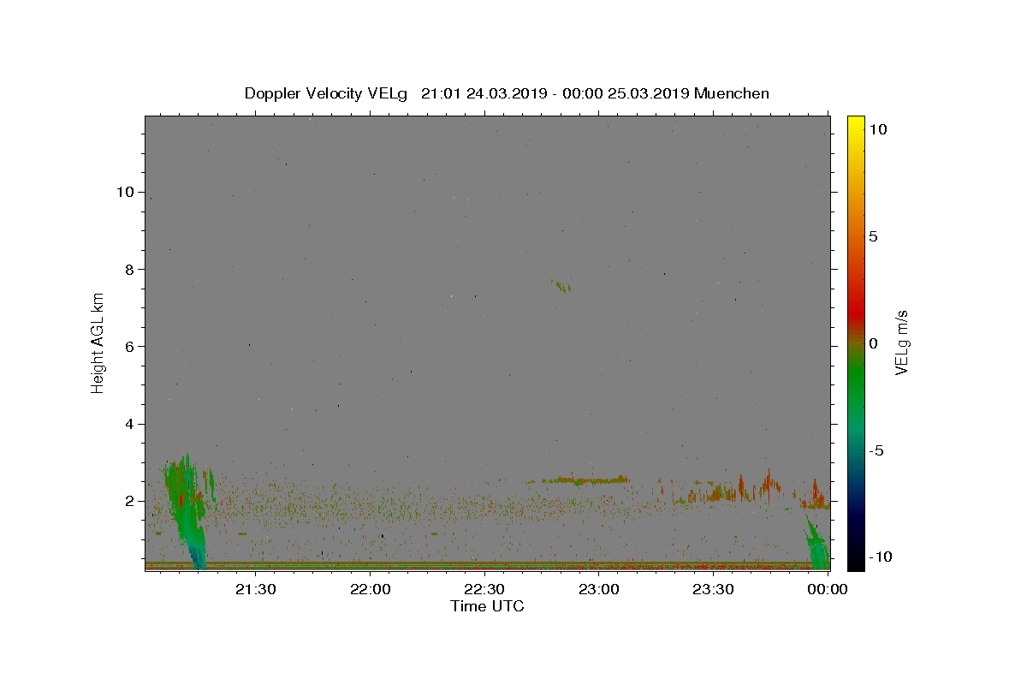The height and width of the screenshot is (685, 1027).
Task: Click the 'Height AGL km' axis label
Action: click(x=98, y=342)
